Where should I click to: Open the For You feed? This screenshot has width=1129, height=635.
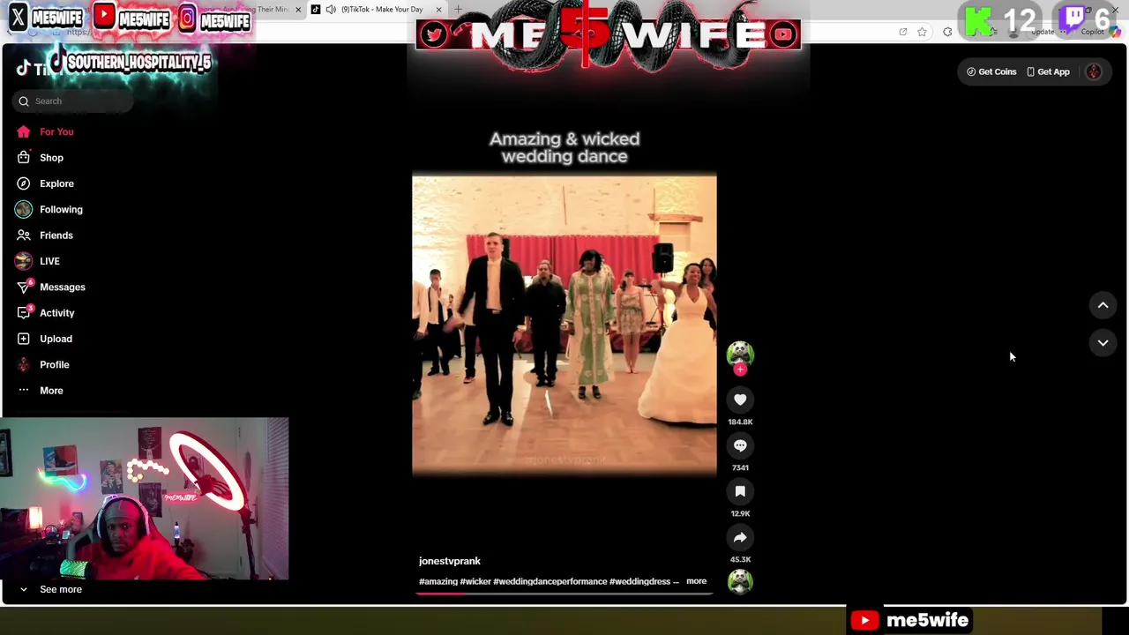point(56,131)
